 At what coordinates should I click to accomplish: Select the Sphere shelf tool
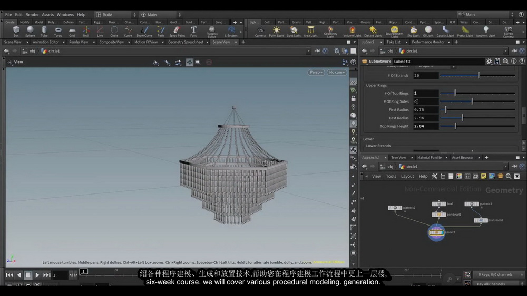(30, 32)
